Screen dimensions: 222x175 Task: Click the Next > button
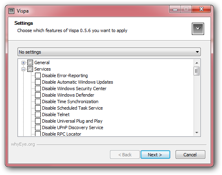coord(155,155)
